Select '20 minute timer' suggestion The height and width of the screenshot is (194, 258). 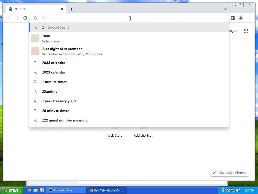[129, 111]
